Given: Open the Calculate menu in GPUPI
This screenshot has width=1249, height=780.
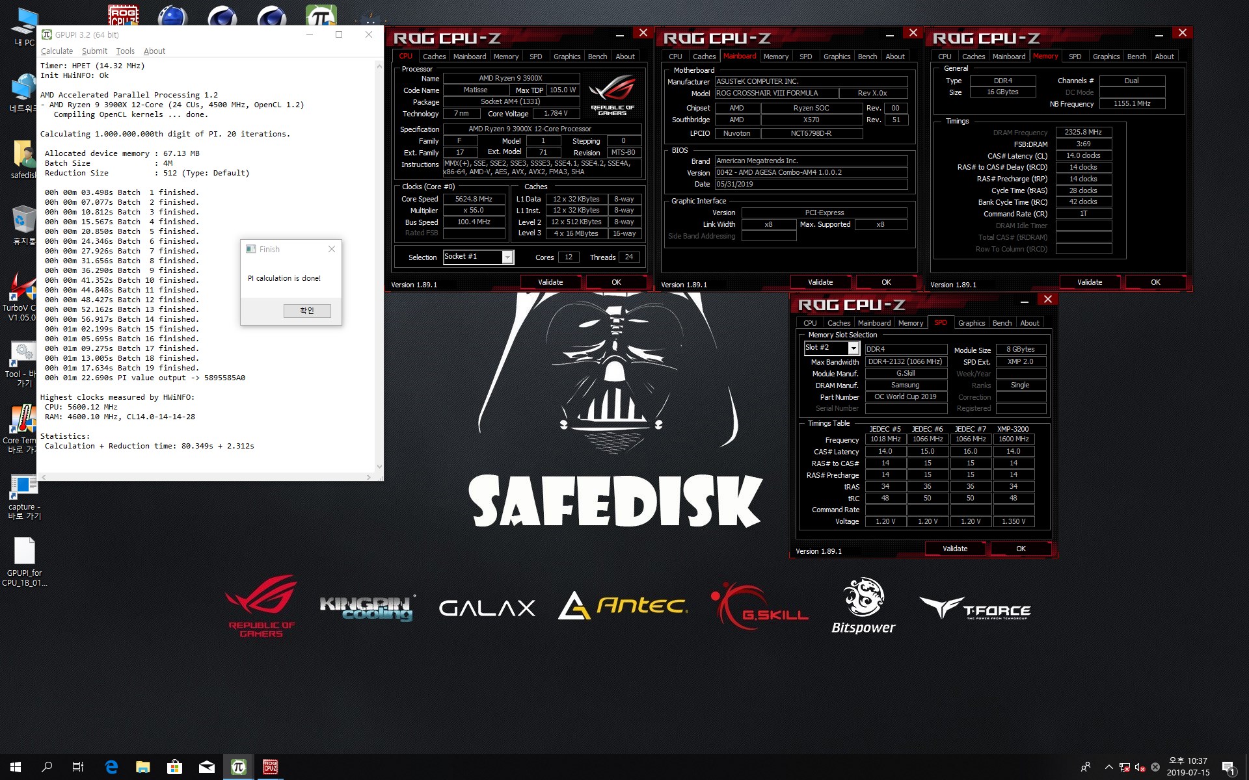Looking at the screenshot, I should click(57, 51).
